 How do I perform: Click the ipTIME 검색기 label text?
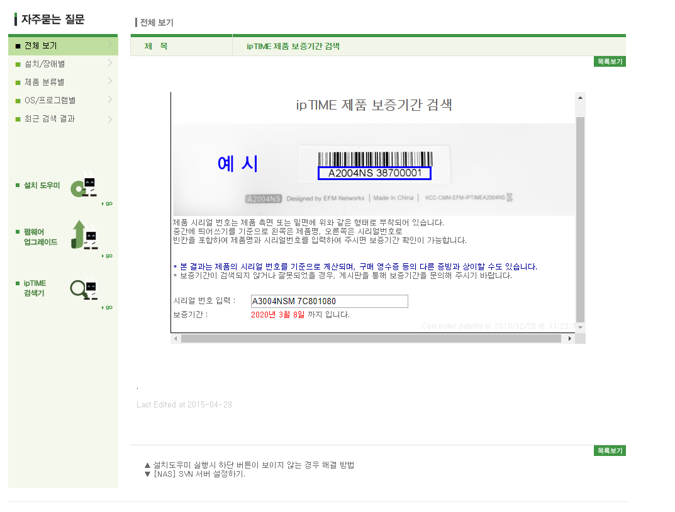35,288
